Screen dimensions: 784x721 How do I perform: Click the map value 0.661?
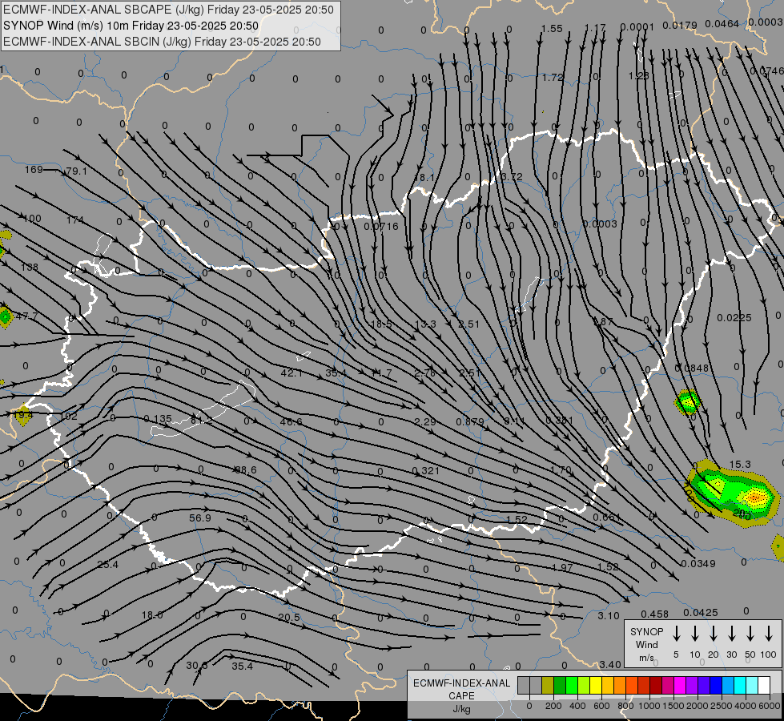[x=606, y=518]
